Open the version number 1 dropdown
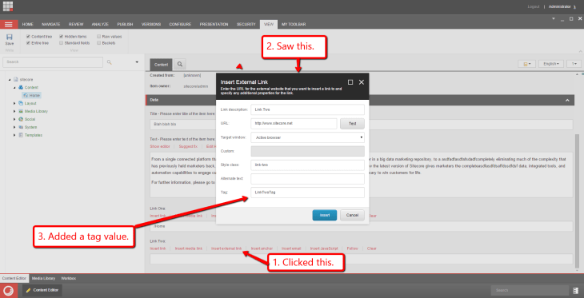Viewport: 584px width, 298px height. 574,64
